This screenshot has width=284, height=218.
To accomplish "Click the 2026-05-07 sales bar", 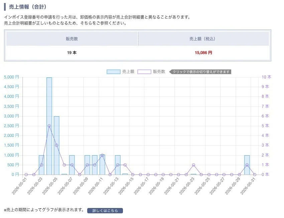I will pos(72,165).
